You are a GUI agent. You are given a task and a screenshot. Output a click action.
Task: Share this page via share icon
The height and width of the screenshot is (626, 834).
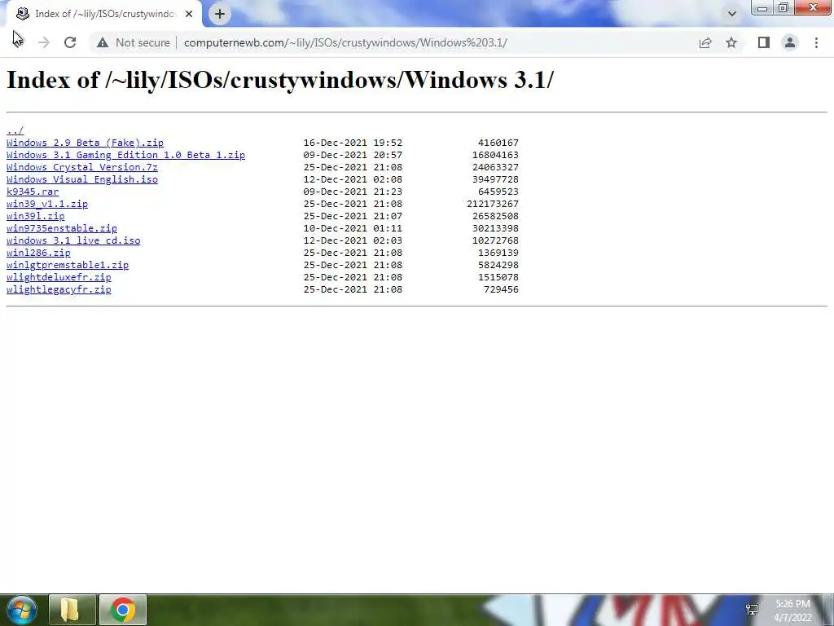click(705, 42)
